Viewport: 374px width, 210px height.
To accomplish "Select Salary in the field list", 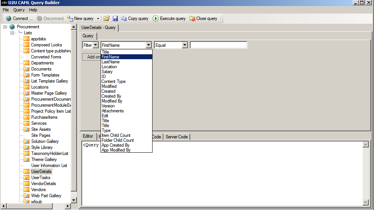I will pyautogui.click(x=127, y=72).
